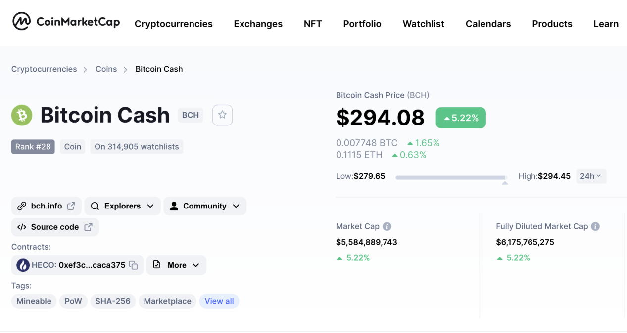627x333 pixels.
Task: Click the Low/High price range bar
Action: coord(451,177)
